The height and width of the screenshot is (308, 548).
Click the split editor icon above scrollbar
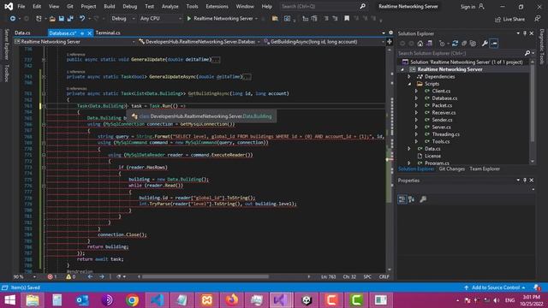click(x=390, y=42)
